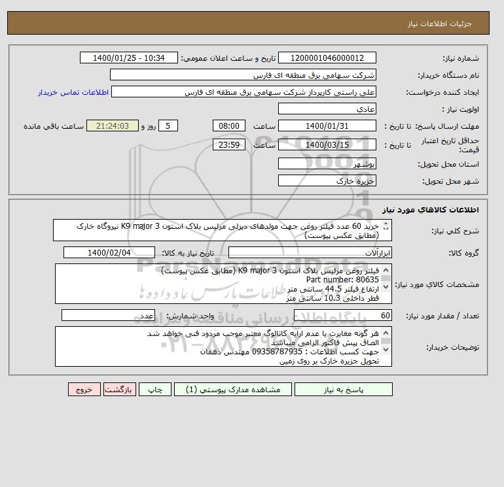Click price validity time 23:59

click(x=229, y=144)
